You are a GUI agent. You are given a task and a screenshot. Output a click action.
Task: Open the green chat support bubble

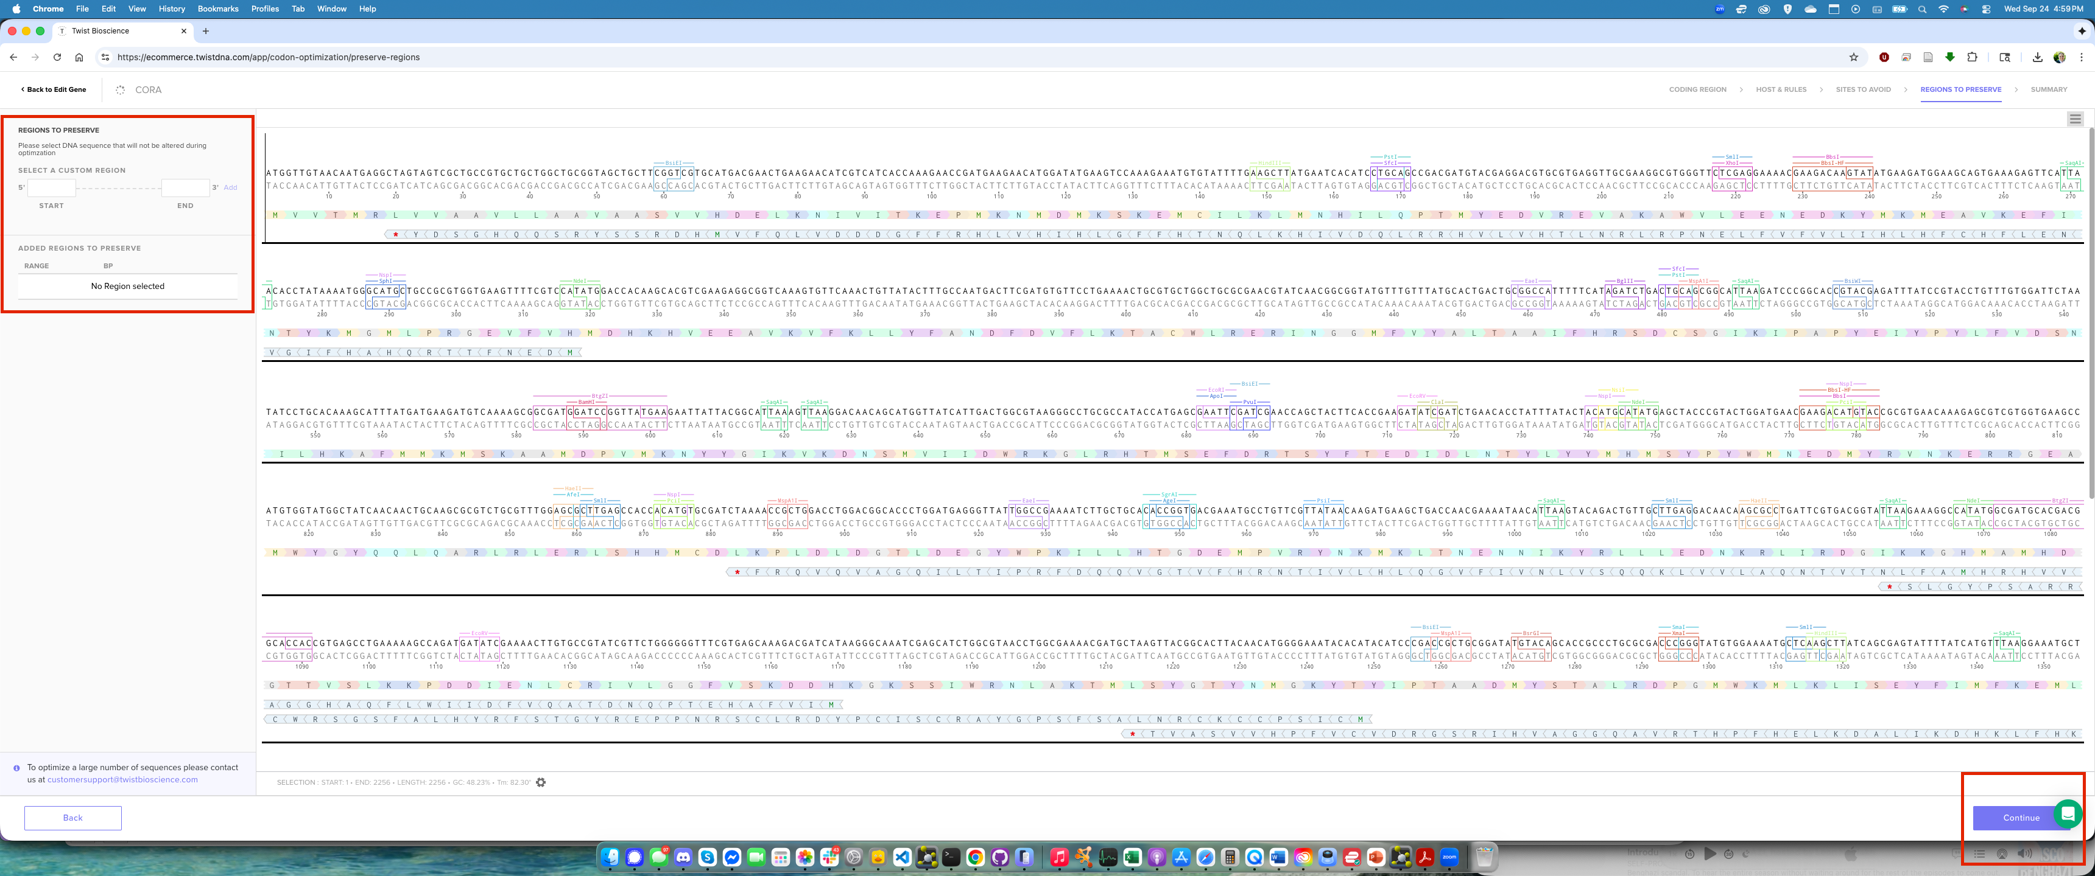tap(2068, 813)
